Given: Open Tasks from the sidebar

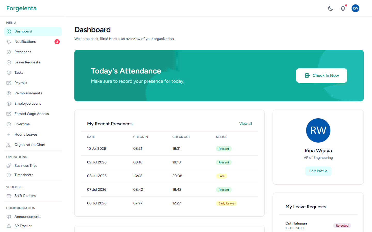Looking at the screenshot, I should coord(33,73).
